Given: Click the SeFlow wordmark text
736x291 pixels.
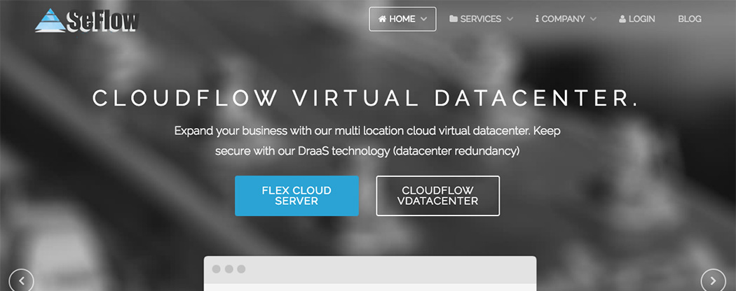Looking at the screenshot, I should click(103, 21).
